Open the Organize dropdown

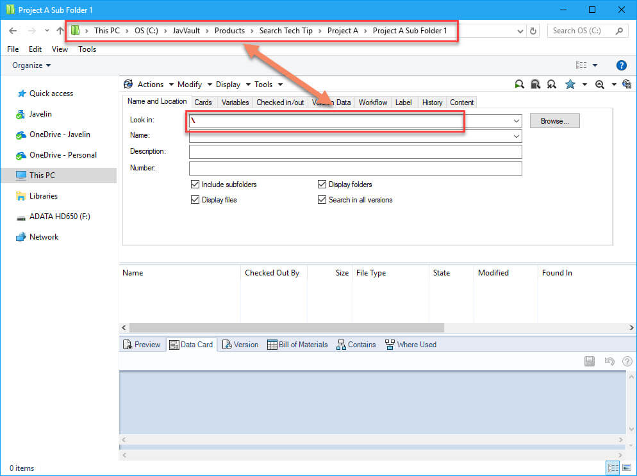(x=30, y=65)
